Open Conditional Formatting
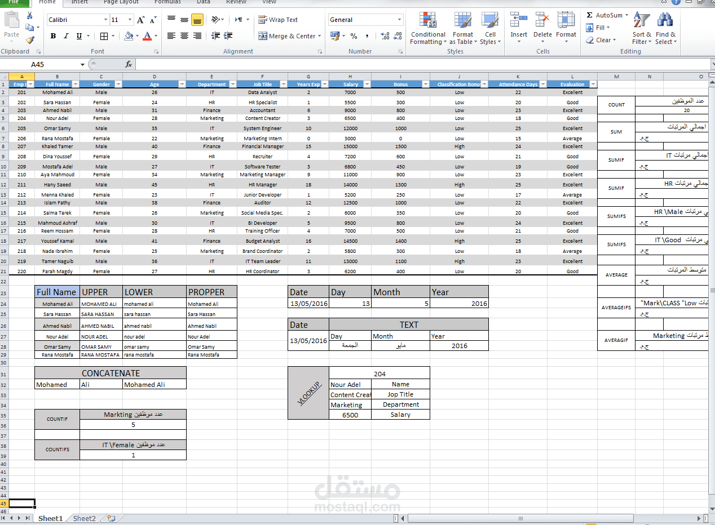The width and height of the screenshot is (715, 525). coord(429,29)
